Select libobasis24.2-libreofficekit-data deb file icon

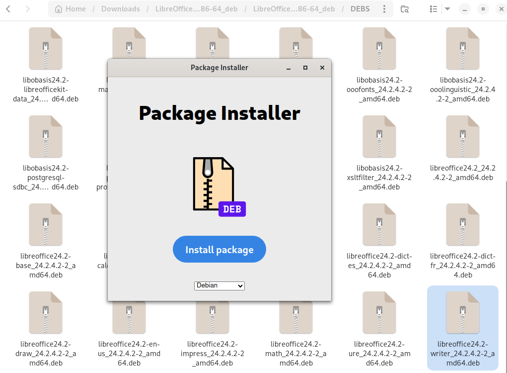click(x=46, y=49)
